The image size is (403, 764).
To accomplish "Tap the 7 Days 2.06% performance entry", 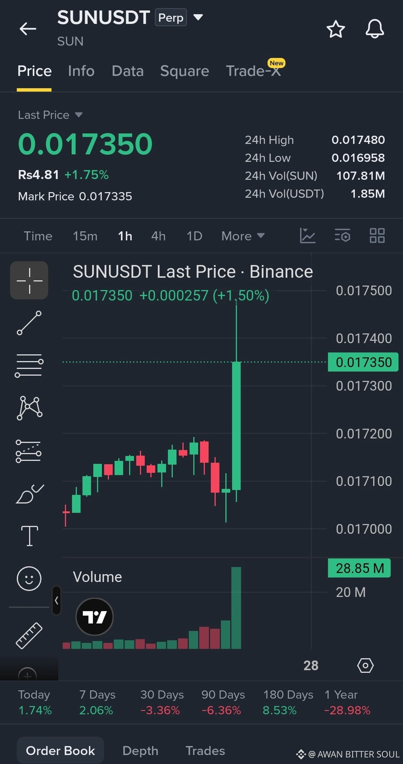I will (97, 702).
